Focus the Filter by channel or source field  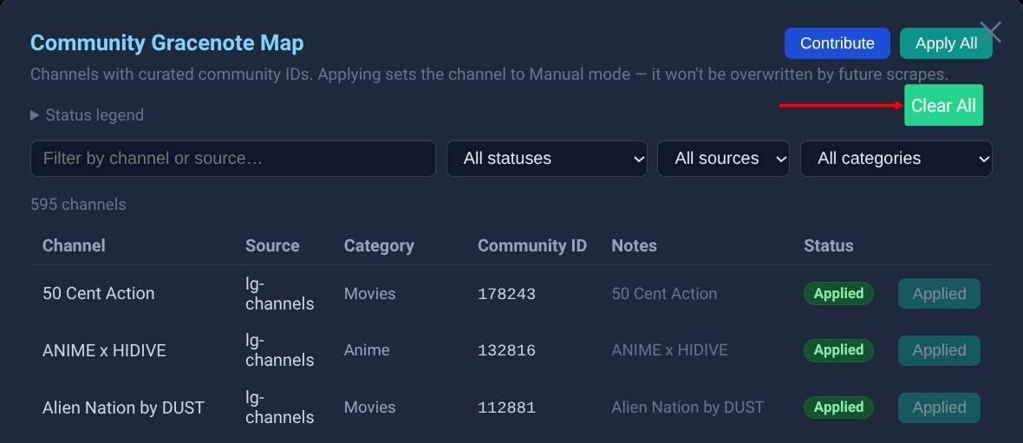click(x=232, y=159)
